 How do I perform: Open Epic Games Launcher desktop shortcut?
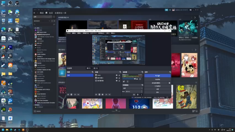tap(10, 57)
